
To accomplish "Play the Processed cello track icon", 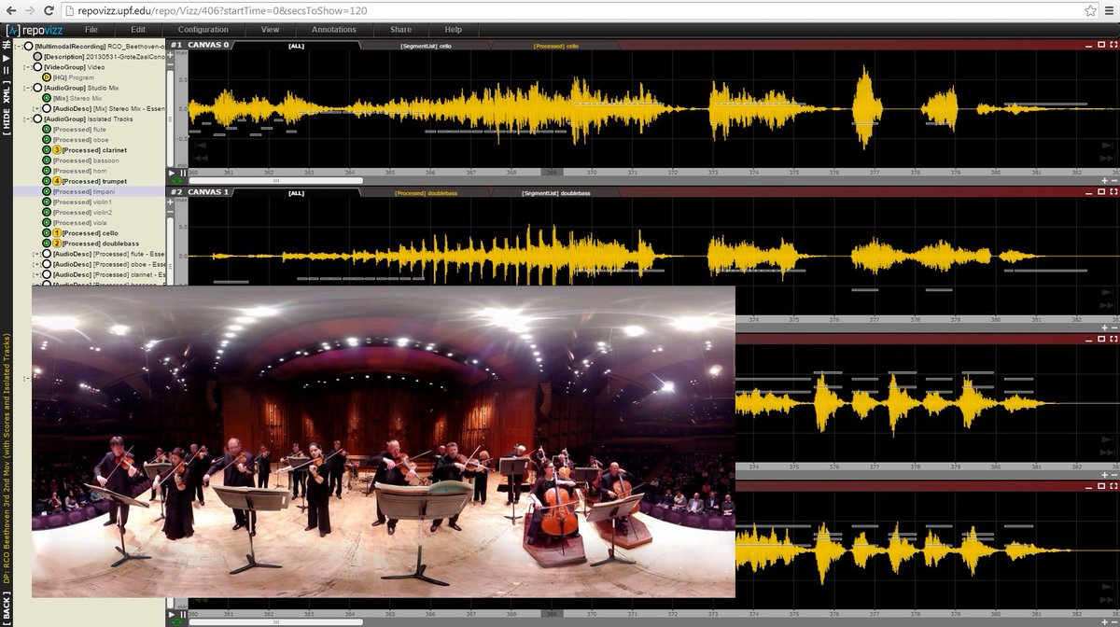I will [47, 233].
